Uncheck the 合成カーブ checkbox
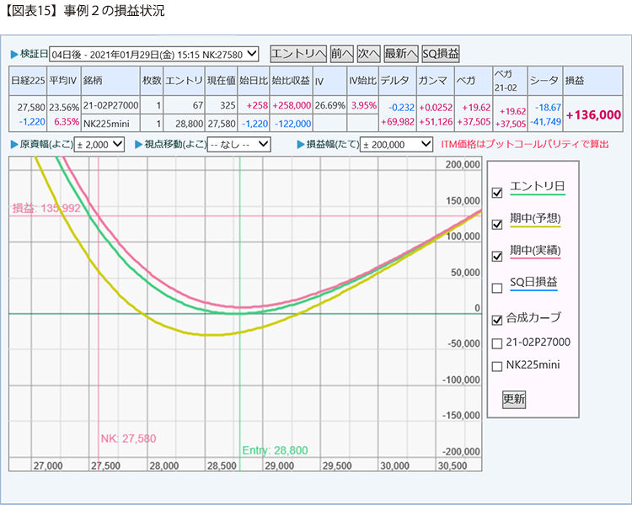 [x=497, y=320]
